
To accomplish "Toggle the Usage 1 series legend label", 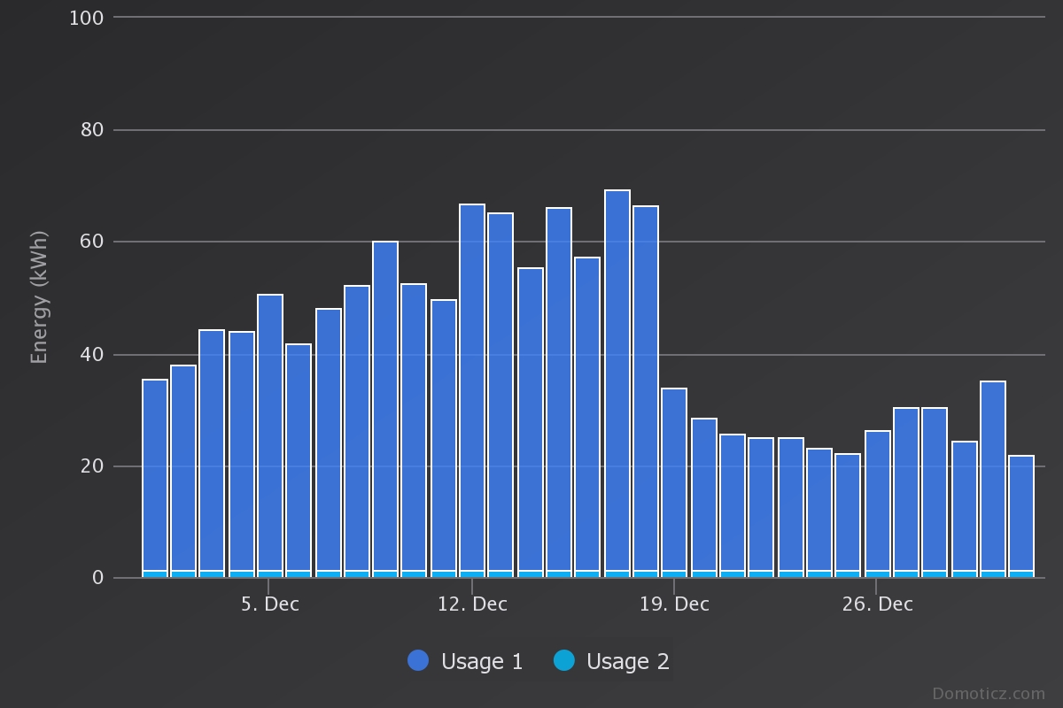I will (482, 661).
